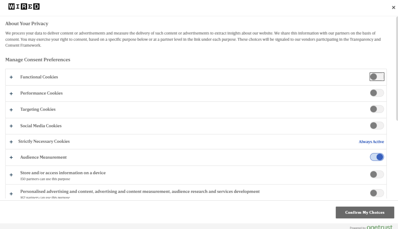Close the privacy preferences dialog
Screen dimensions: 398x229
pos(394,7)
